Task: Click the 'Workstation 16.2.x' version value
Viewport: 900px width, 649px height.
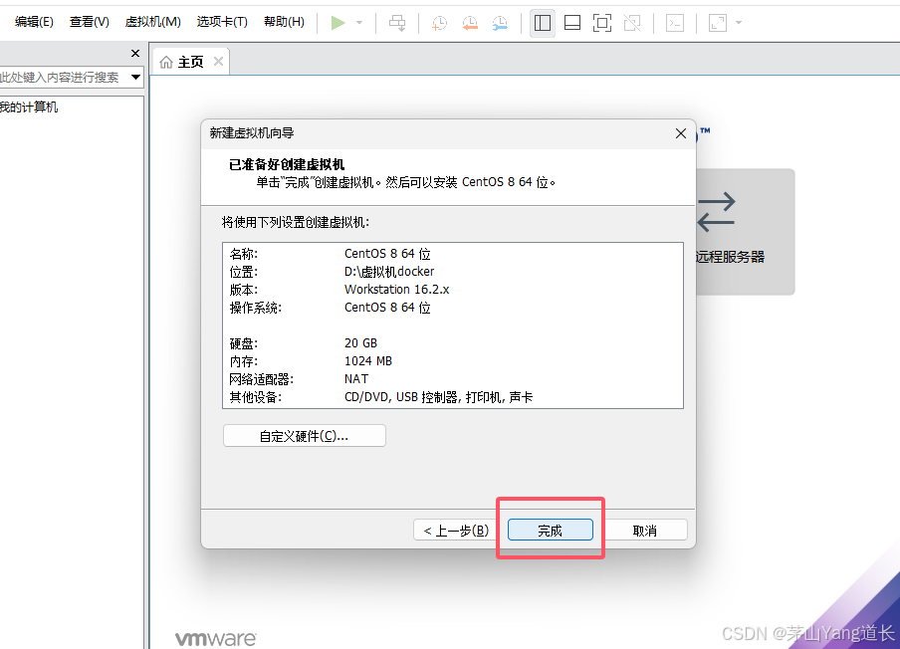Action: click(396, 290)
